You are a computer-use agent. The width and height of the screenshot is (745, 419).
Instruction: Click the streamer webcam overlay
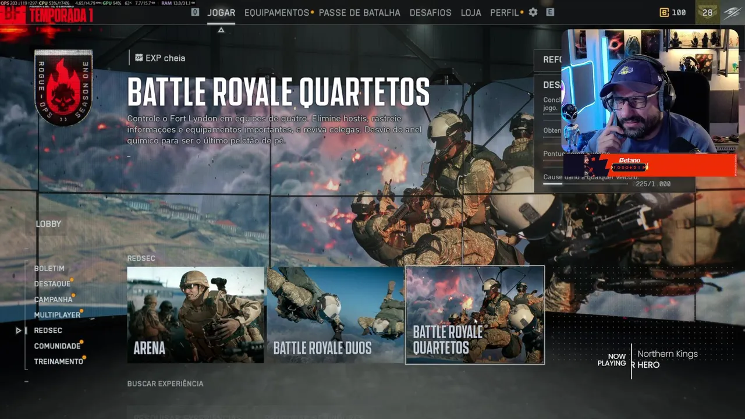click(x=650, y=91)
